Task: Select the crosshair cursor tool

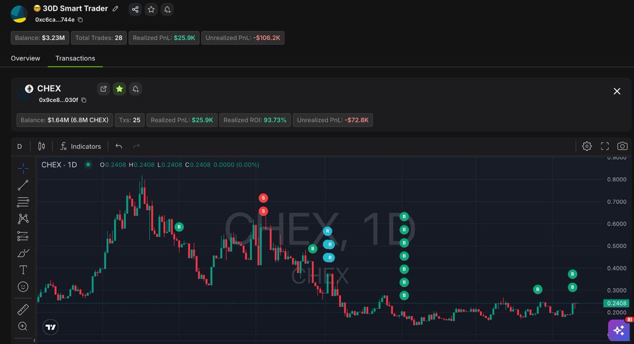Action: (23, 168)
